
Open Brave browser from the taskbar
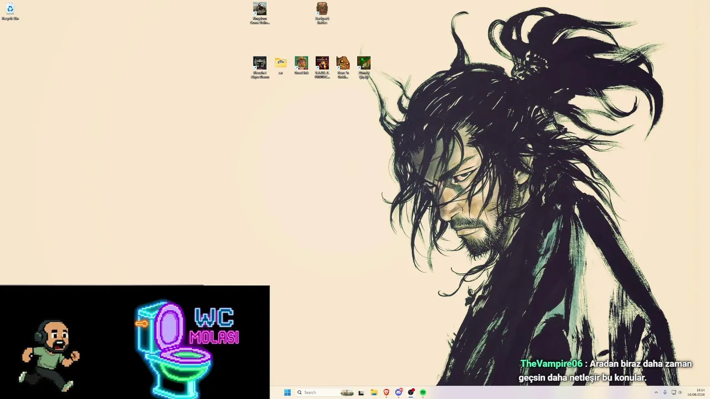pos(386,392)
